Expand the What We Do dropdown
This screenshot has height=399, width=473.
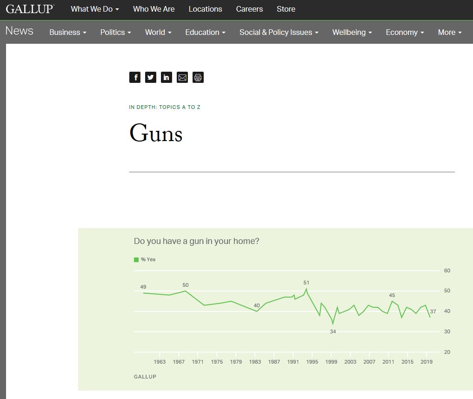pyautogui.click(x=94, y=9)
